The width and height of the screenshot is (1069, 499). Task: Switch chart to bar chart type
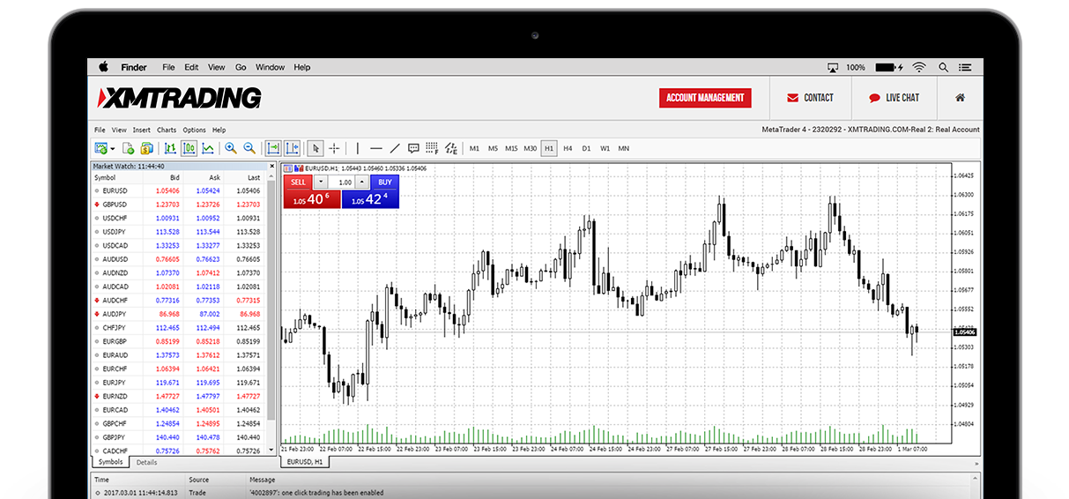pyautogui.click(x=170, y=148)
